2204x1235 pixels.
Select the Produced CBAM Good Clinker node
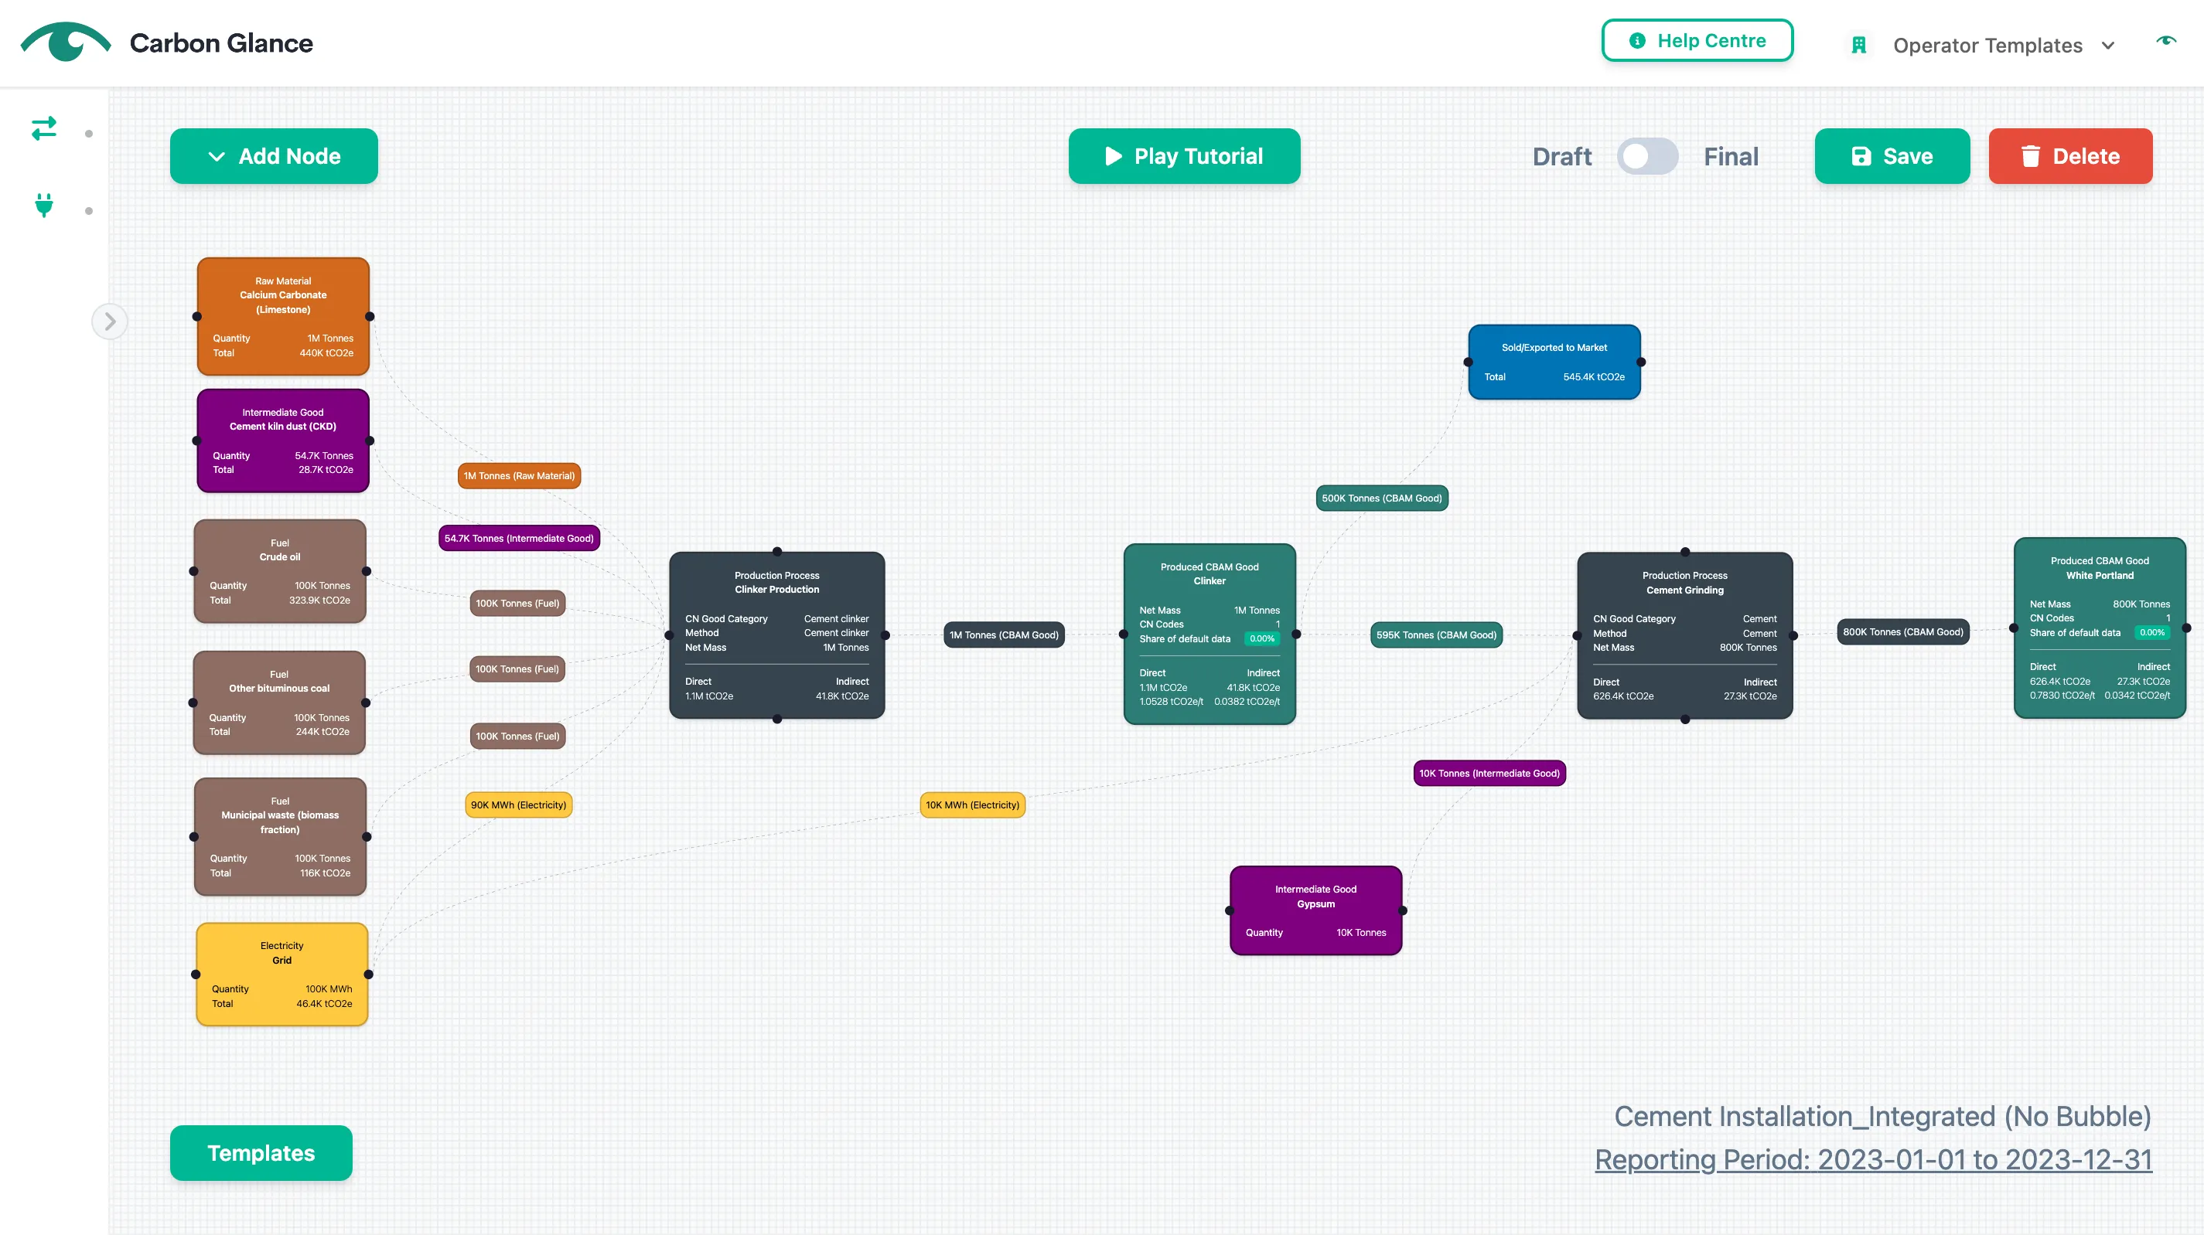pos(1209,634)
